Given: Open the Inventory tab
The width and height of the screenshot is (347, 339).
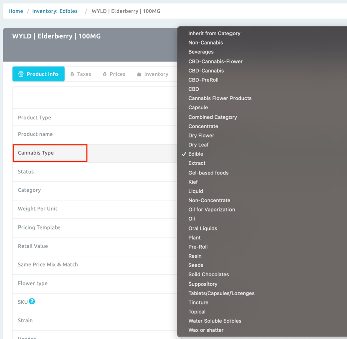Looking at the screenshot, I should (x=153, y=74).
